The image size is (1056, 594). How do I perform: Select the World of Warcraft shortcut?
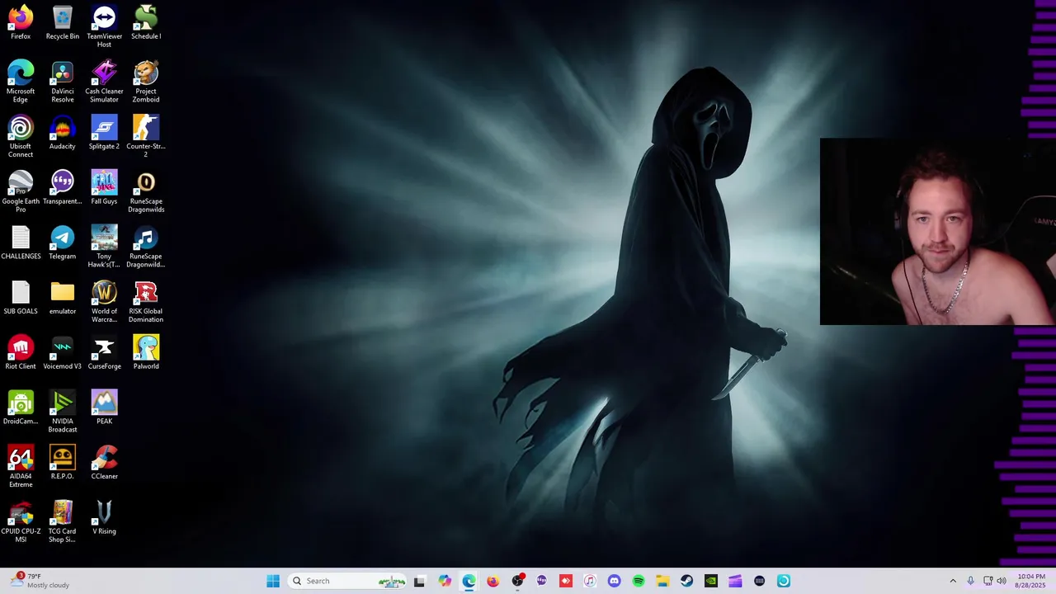pyautogui.click(x=104, y=302)
